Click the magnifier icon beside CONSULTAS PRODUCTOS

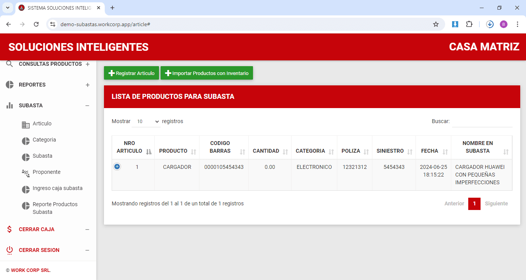coord(10,64)
